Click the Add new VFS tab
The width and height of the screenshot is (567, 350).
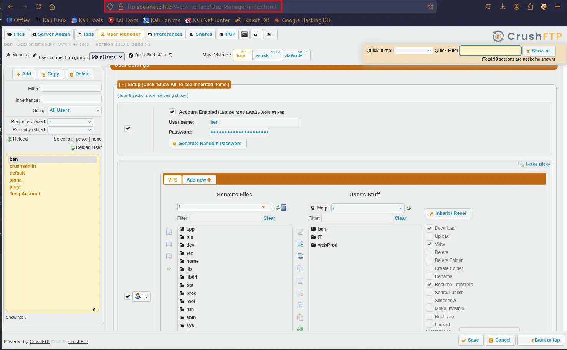coord(198,180)
